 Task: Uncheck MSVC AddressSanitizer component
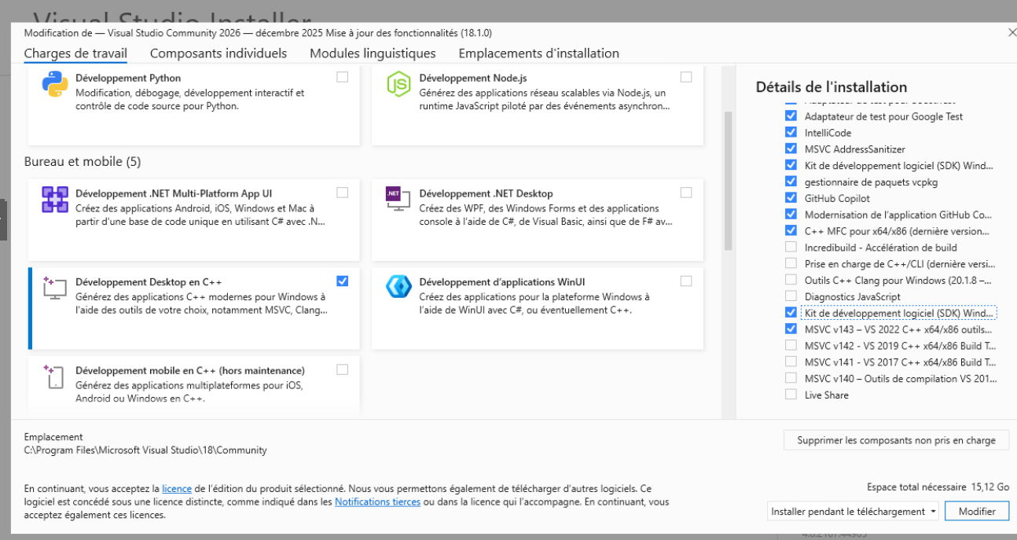point(791,149)
